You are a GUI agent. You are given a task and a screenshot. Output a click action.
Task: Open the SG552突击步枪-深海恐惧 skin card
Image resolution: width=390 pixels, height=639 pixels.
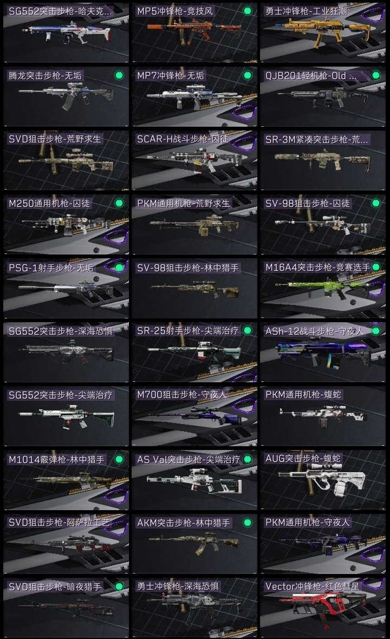pyautogui.click(x=66, y=352)
